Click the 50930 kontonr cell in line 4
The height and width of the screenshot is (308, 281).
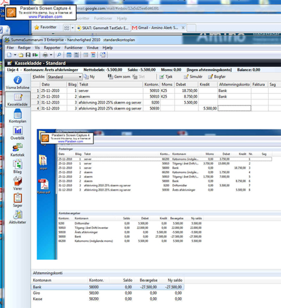point(152,109)
